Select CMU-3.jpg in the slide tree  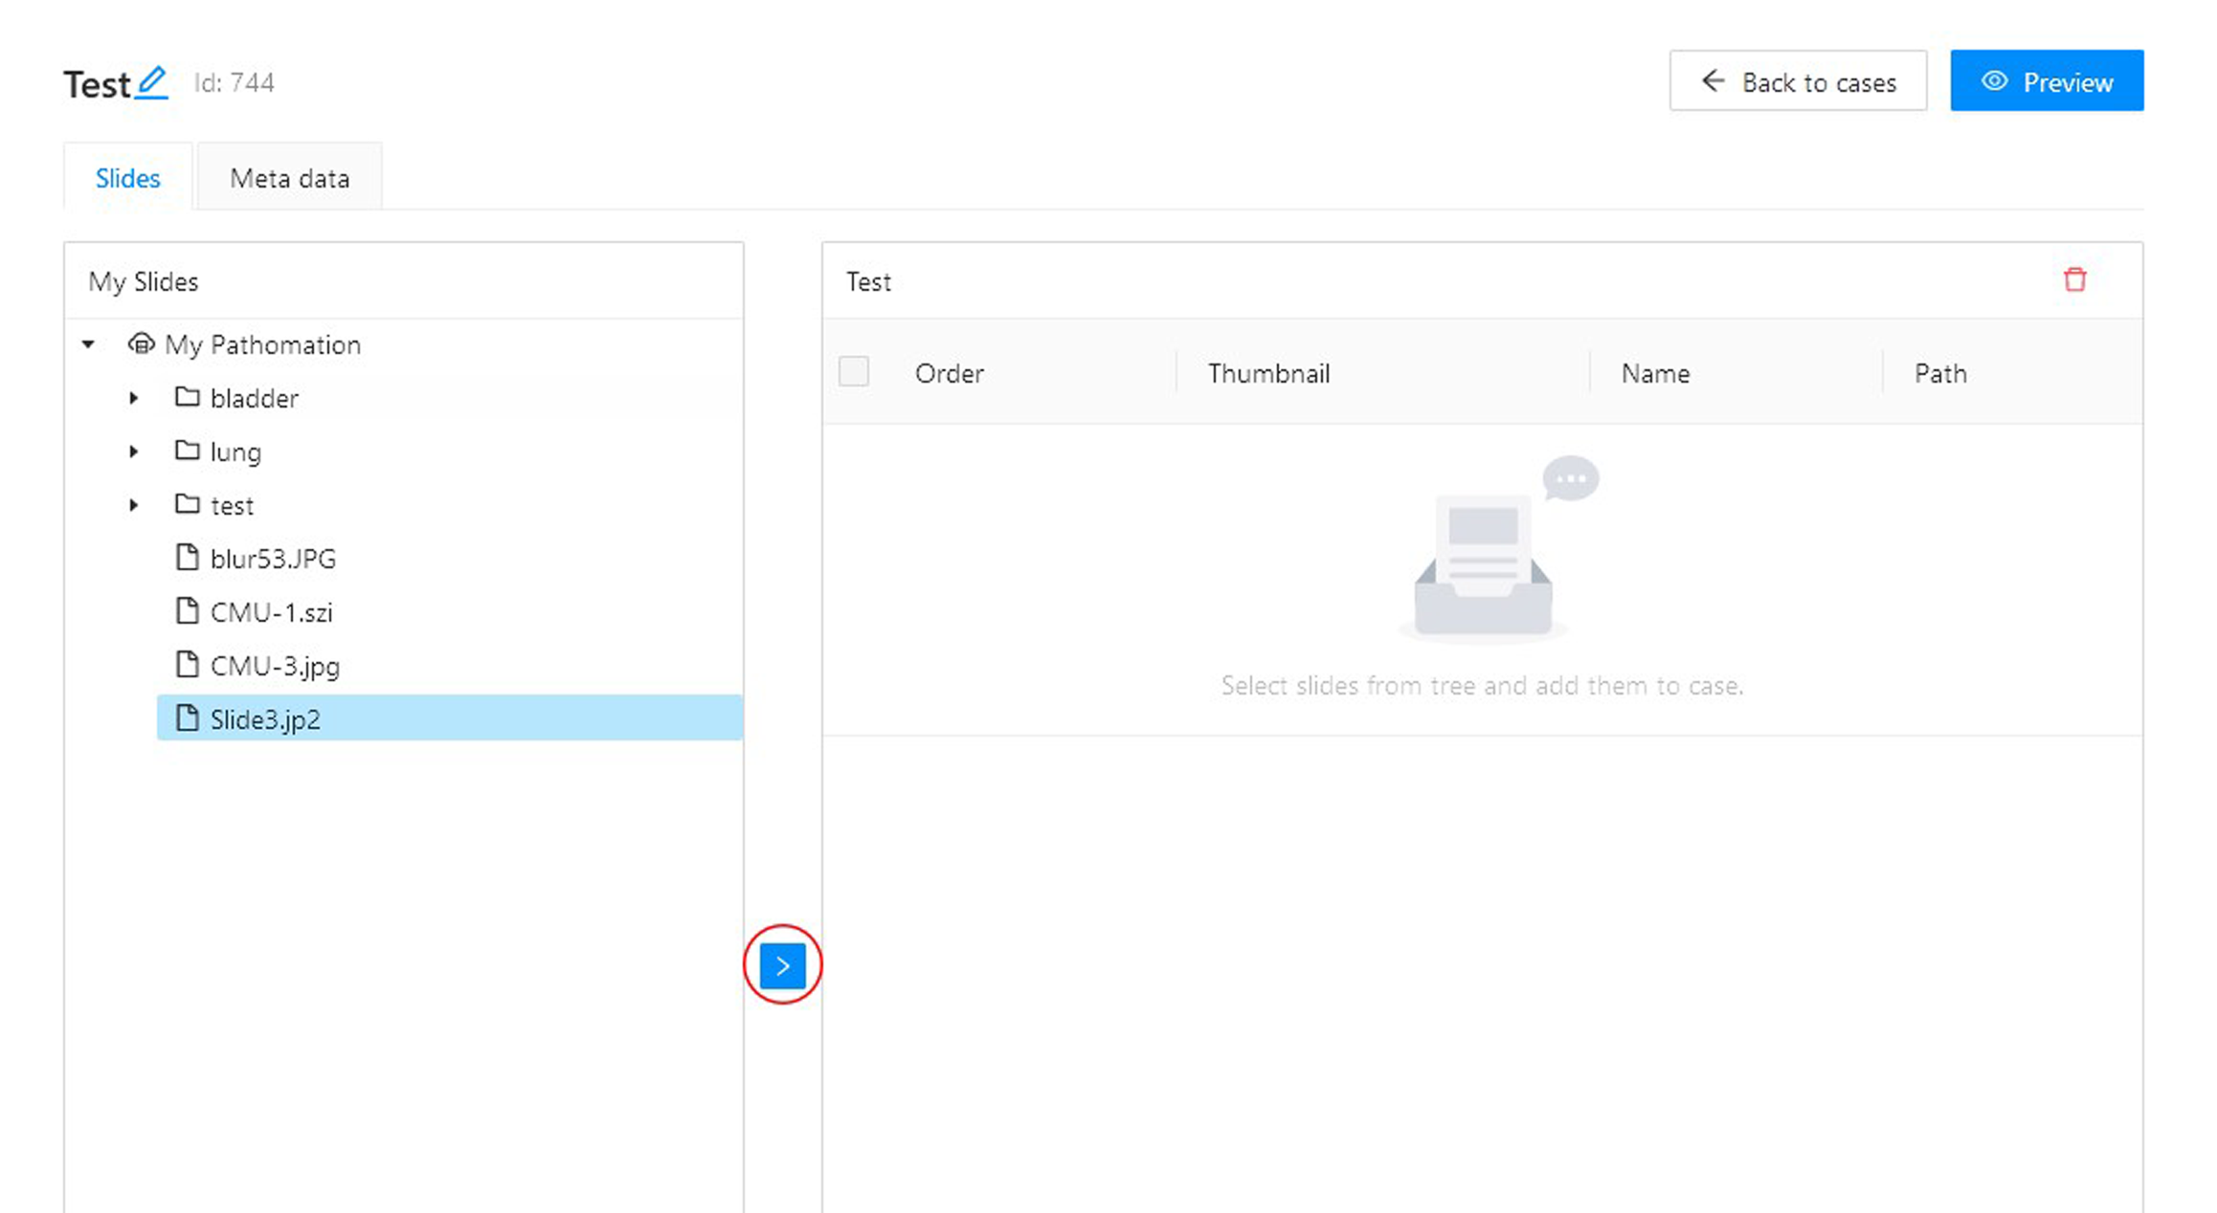(x=275, y=666)
